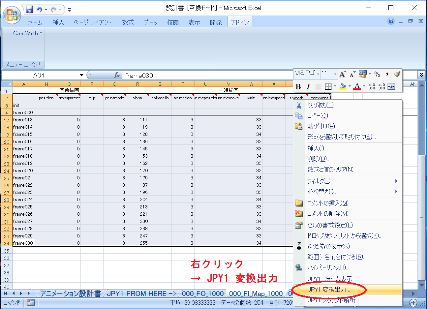Click the vertical scrollbar down arrow

point(422,285)
